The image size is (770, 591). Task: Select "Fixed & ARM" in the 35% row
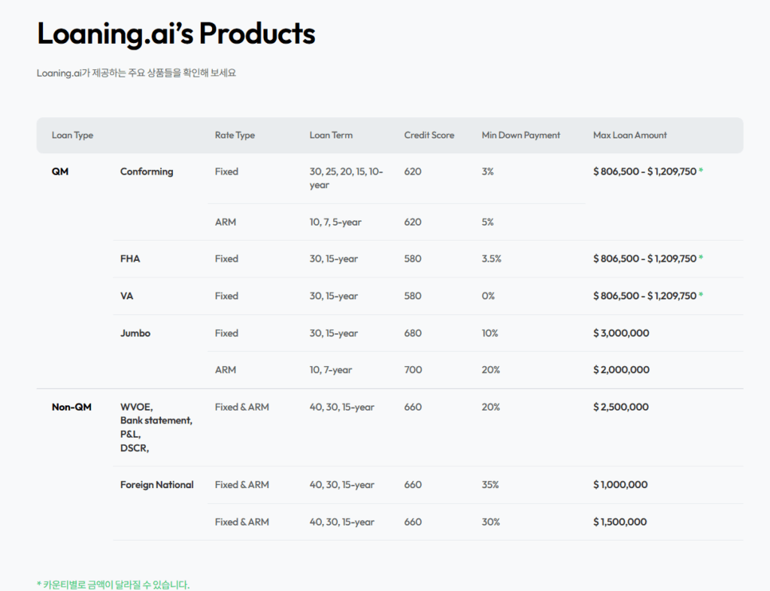242,484
